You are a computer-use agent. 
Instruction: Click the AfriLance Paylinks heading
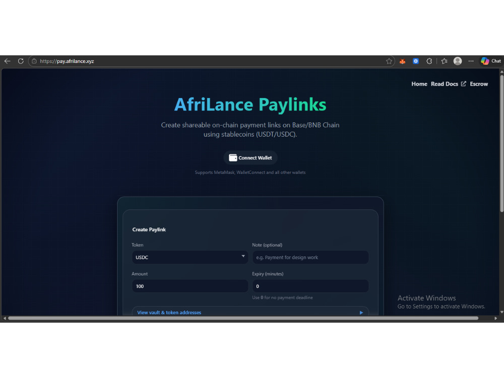250,104
